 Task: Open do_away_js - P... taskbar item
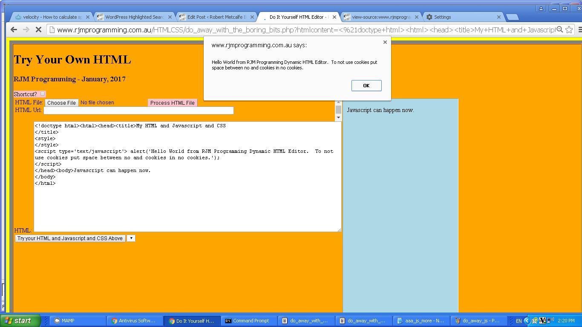click(478, 321)
